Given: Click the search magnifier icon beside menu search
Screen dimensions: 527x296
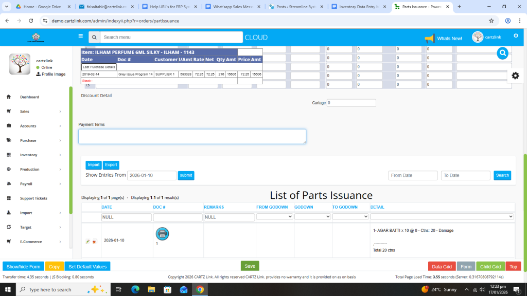Looking at the screenshot, I should point(94,38).
